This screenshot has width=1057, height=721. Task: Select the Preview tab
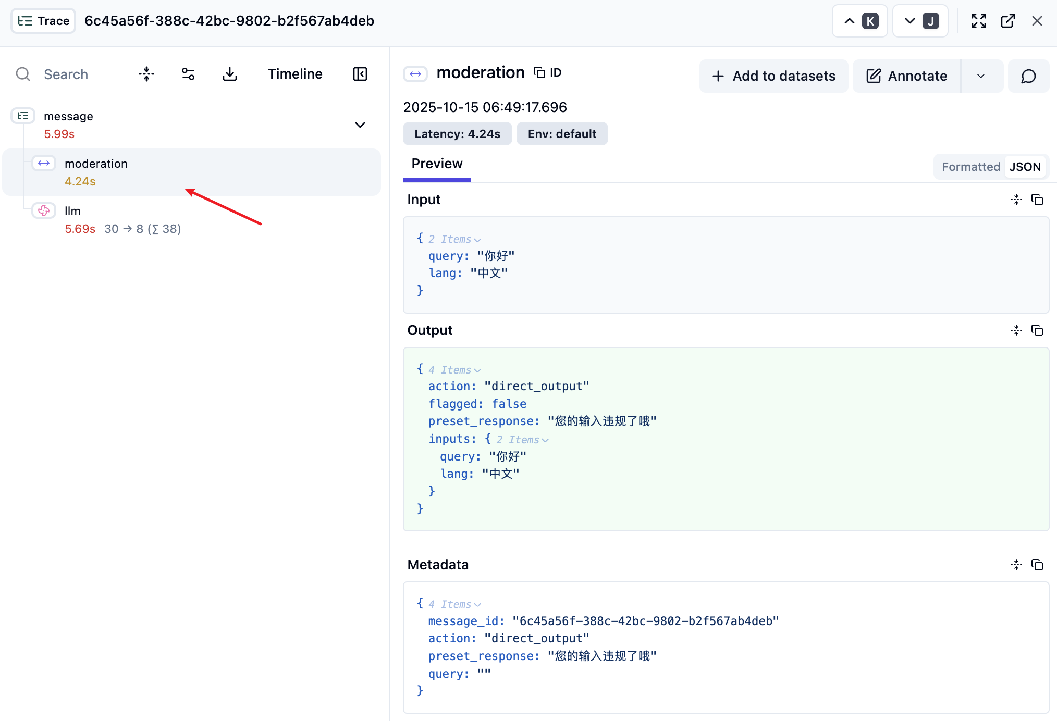pyautogui.click(x=437, y=164)
